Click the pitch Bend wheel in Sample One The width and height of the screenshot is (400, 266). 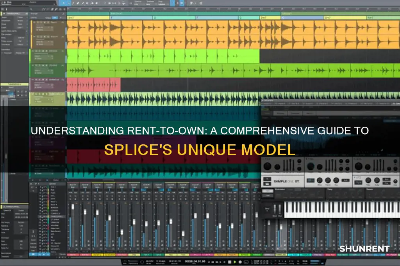pos(275,209)
